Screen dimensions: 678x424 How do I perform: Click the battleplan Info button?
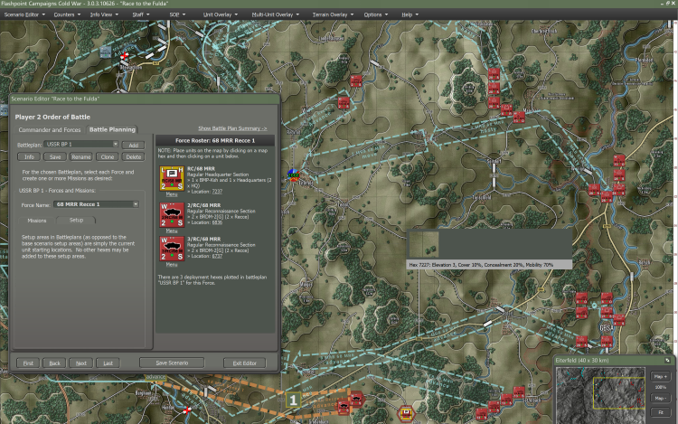(29, 157)
